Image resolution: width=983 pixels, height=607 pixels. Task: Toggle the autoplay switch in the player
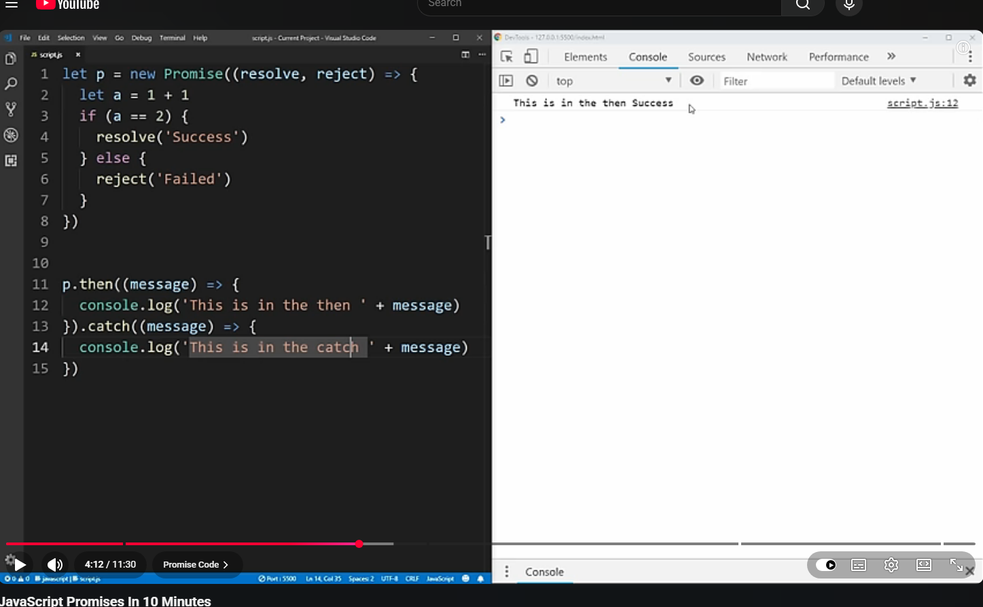pos(826,565)
